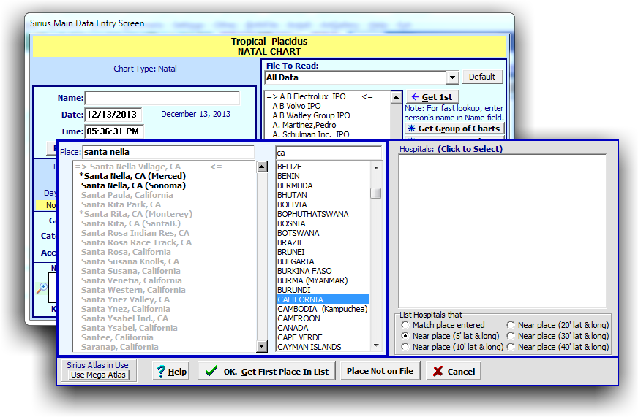The height and width of the screenshot is (417, 638).
Task: Click the Date field showing 12/13/2013
Action: click(x=113, y=115)
